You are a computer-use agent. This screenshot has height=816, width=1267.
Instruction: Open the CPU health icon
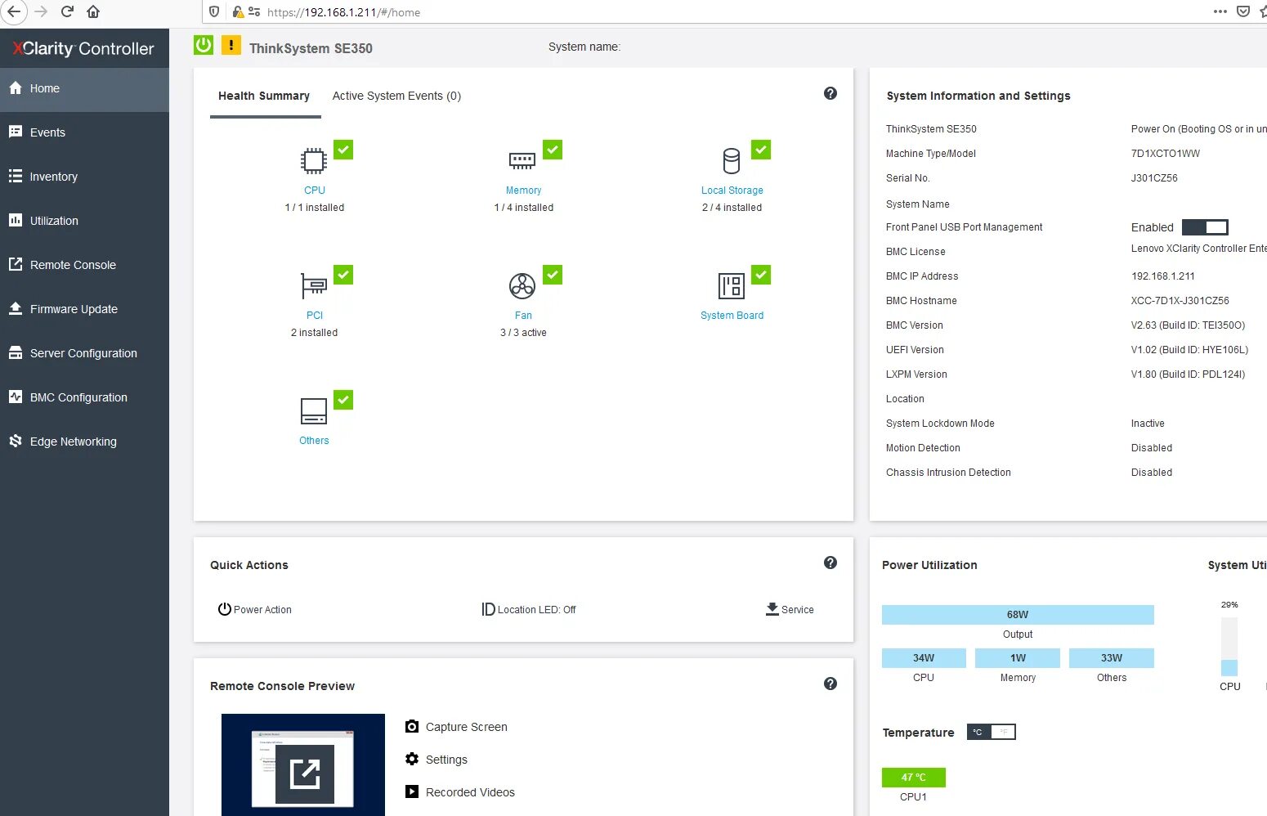[314, 161]
